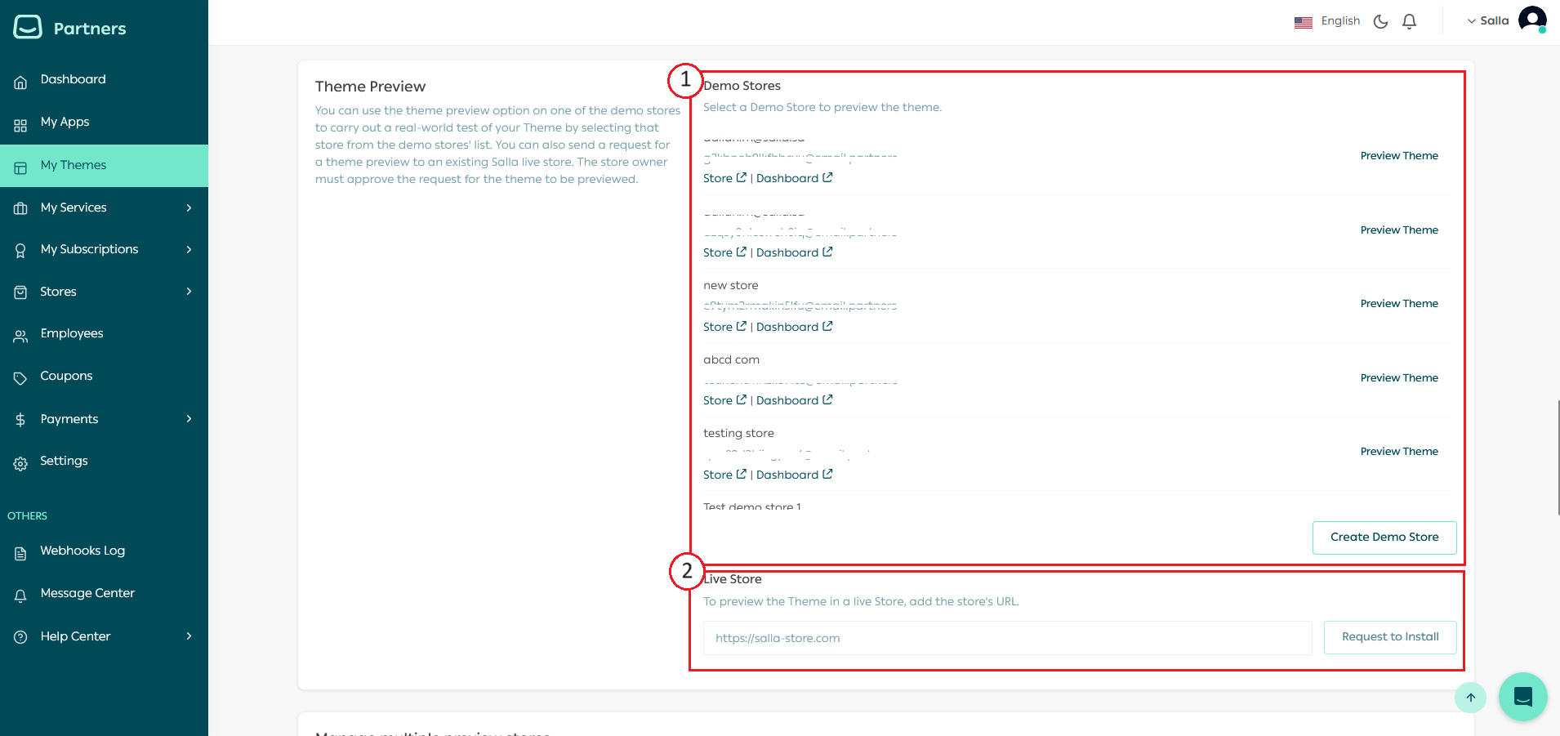Toggle dark mode moon icon

pos(1380,21)
